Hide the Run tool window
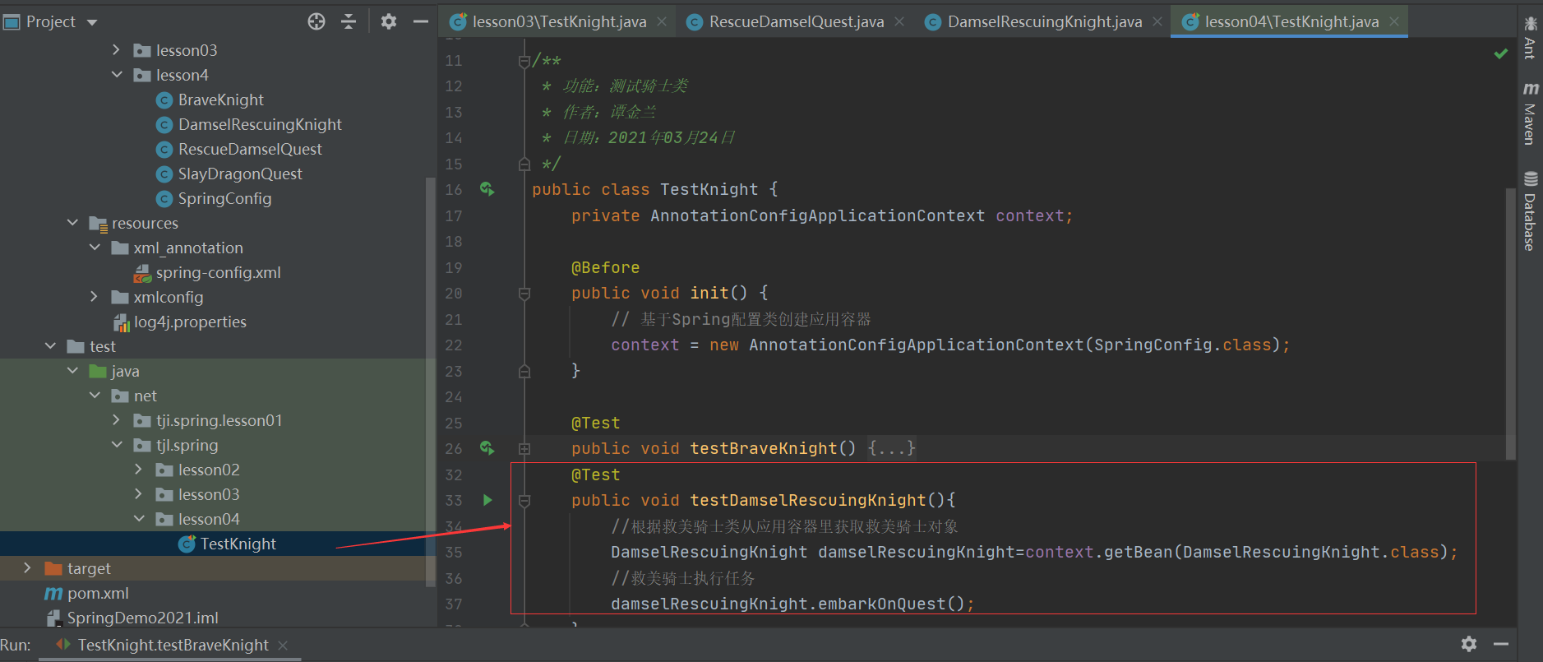This screenshot has height=662, width=1543. pos(1501,644)
